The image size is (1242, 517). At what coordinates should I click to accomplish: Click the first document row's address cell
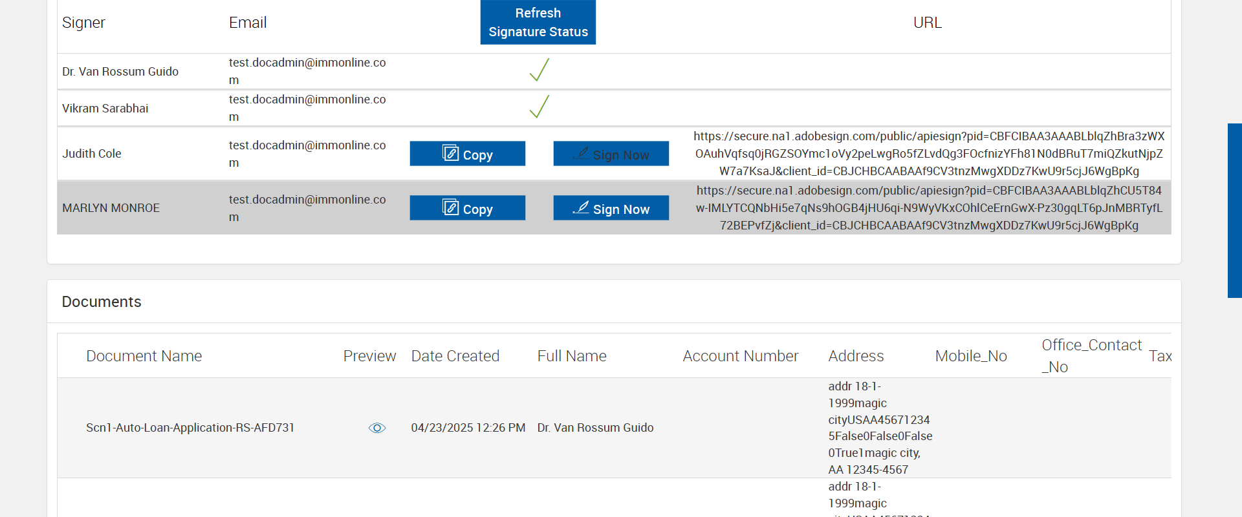[x=880, y=428]
